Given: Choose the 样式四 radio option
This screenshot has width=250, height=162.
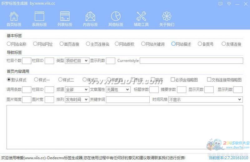Looking at the screenshot, I should 109,79.
